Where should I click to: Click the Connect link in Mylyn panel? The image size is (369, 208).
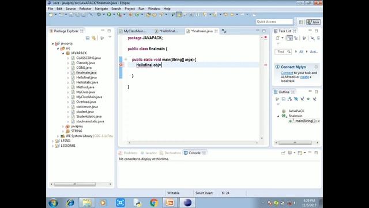(287, 73)
